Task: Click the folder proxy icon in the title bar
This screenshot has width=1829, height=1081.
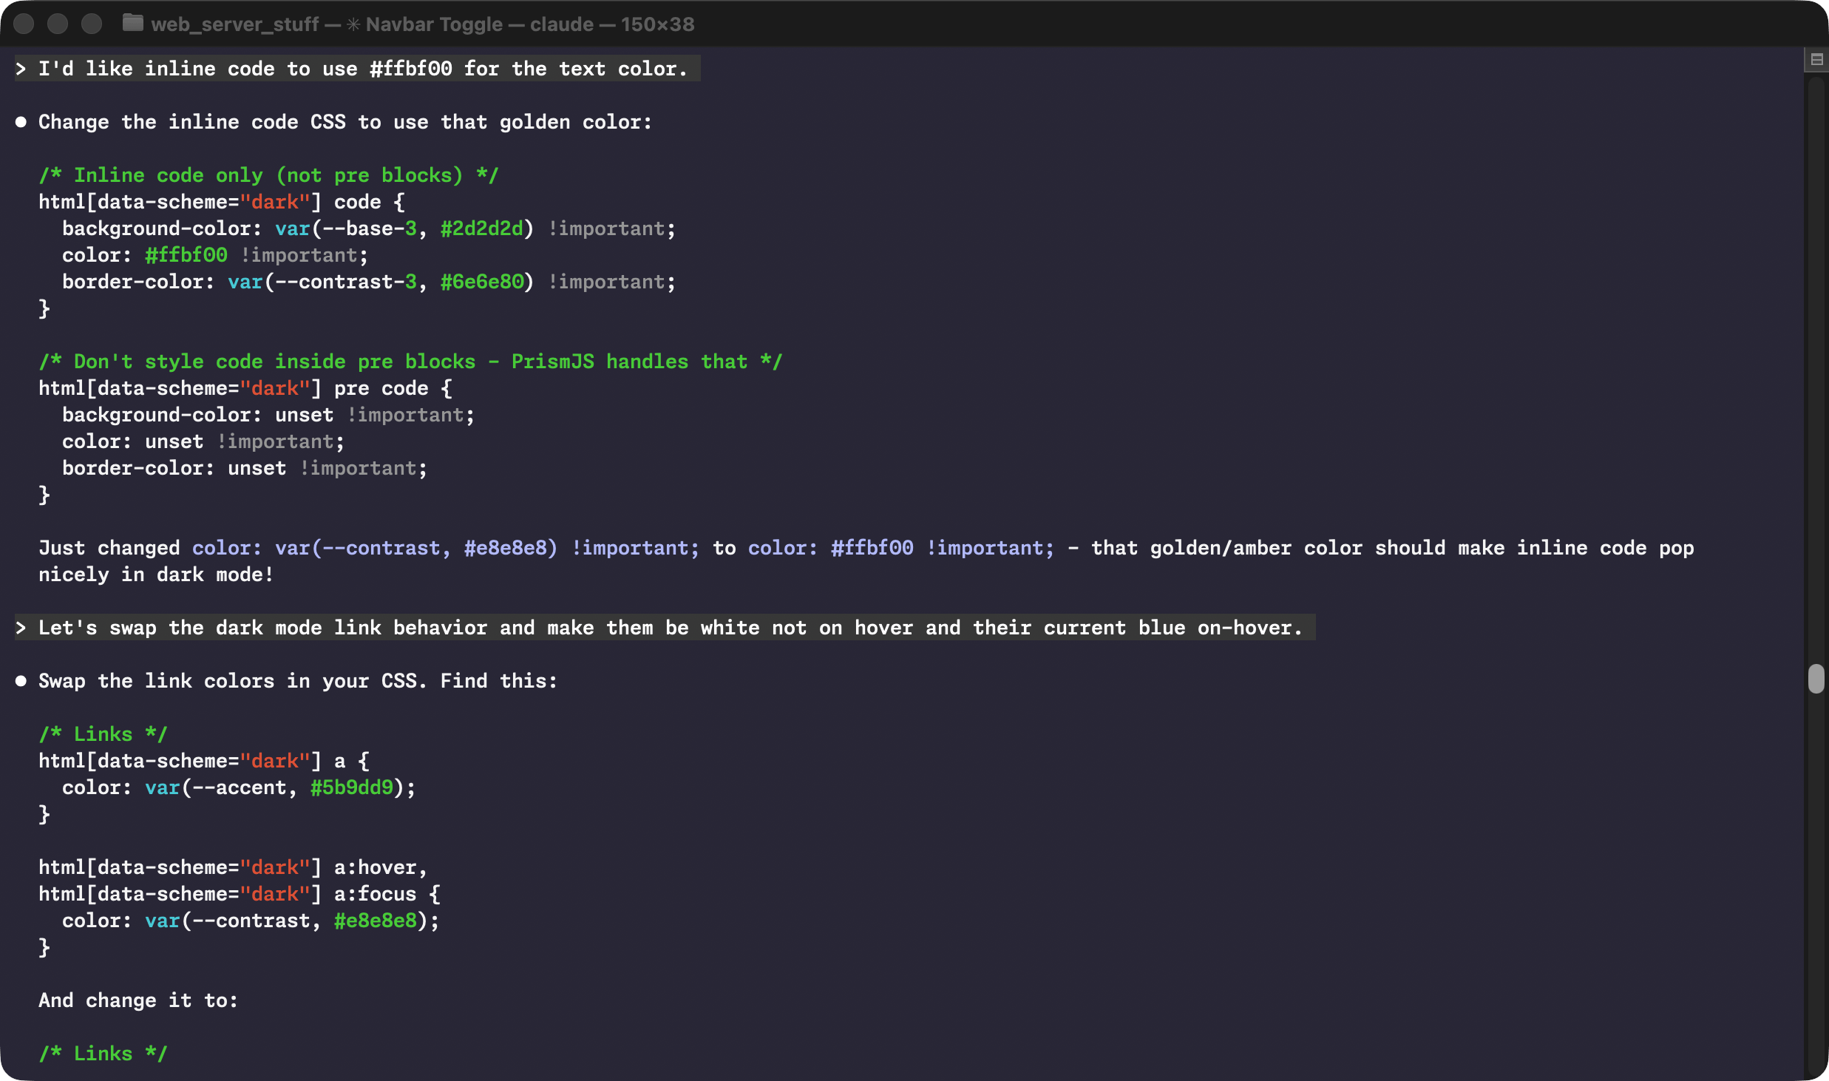Action: click(133, 24)
